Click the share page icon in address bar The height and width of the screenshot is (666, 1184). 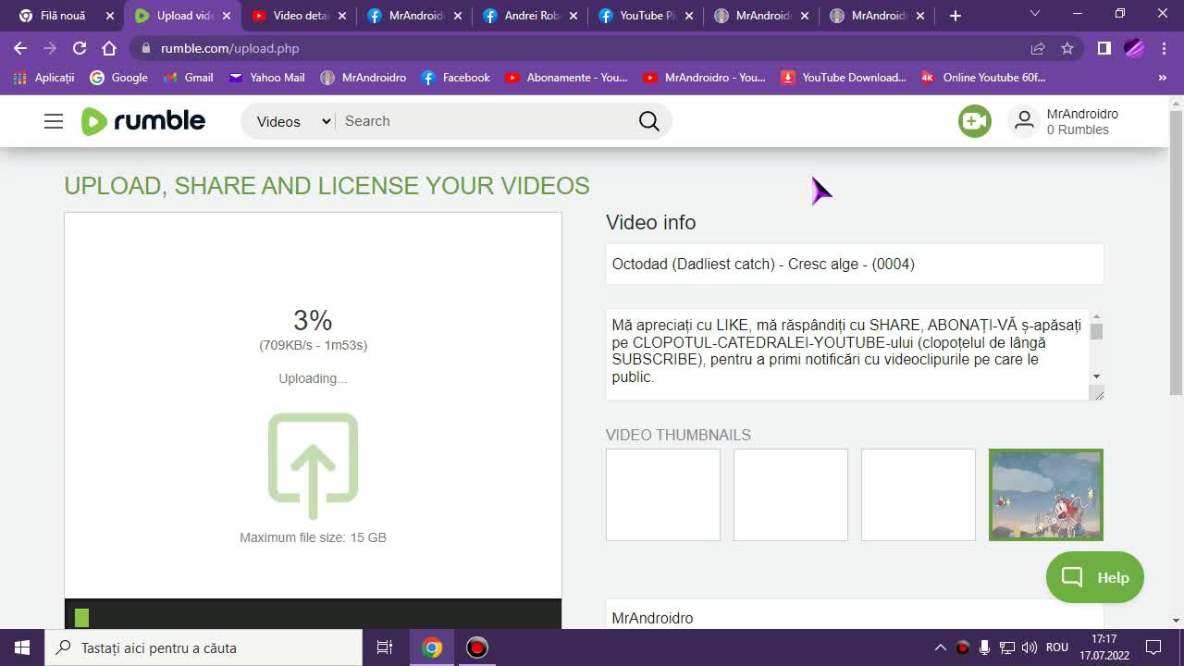point(1038,48)
